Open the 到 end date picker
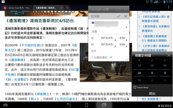 click(x=108, y=45)
